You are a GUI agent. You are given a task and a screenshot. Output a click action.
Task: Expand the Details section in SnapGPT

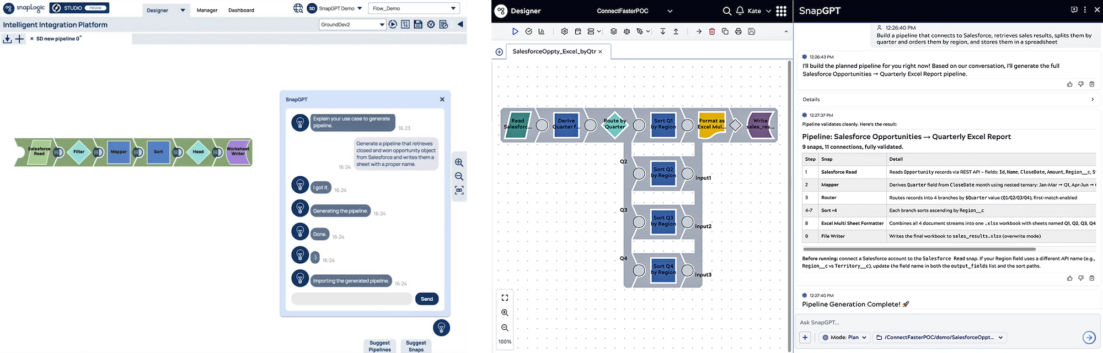tap(949, 100)
